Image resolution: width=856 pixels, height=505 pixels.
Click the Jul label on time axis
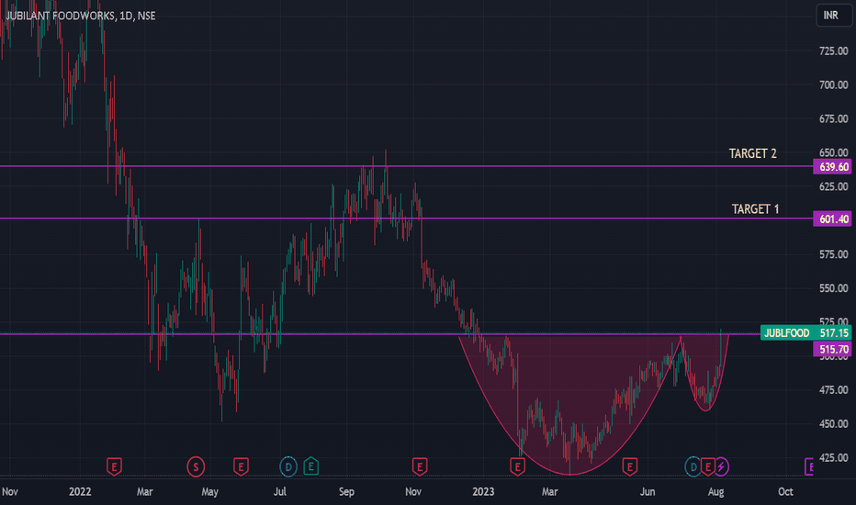click(279, 491)
